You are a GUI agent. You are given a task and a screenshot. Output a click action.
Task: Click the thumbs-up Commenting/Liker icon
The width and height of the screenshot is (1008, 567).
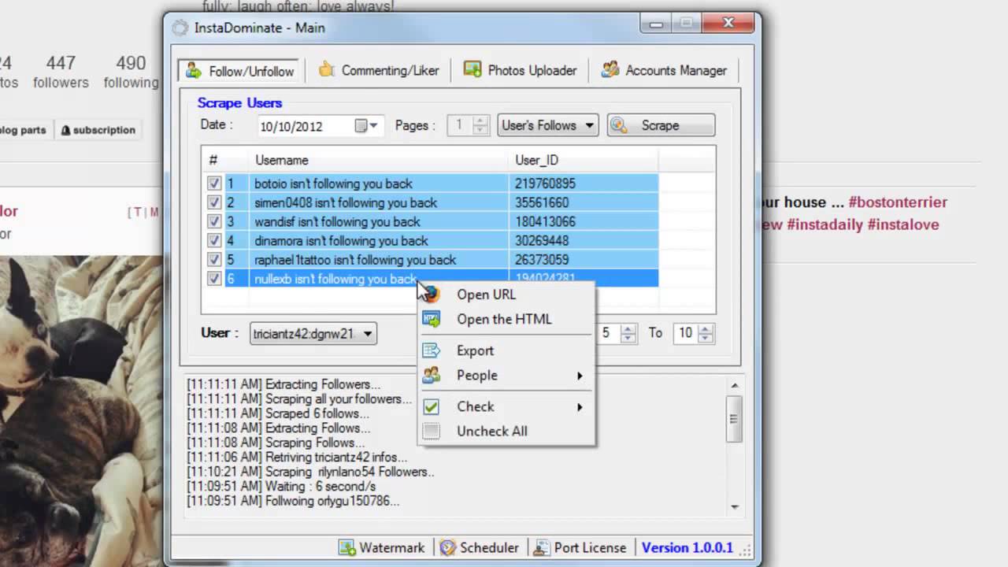(x=326, y=69)
